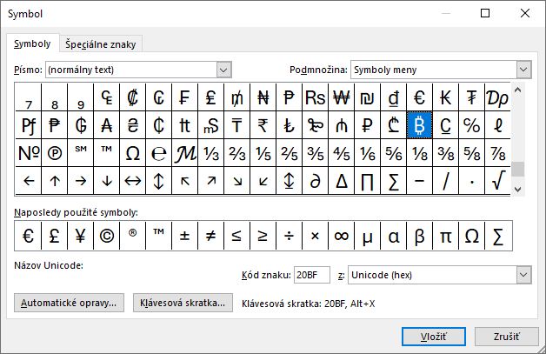Select the Indian rupee symbol
This screenshot has width=546, height=354.
[263, 125]
